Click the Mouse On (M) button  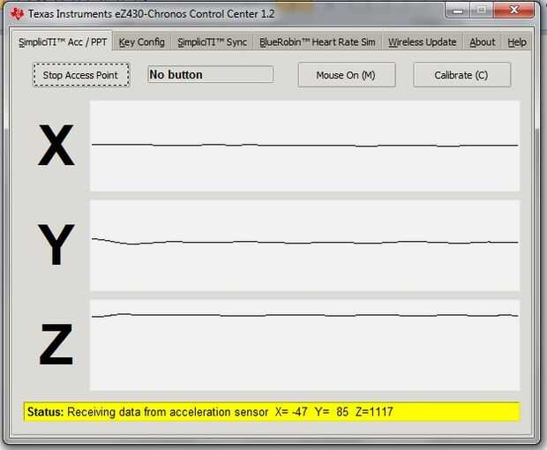(x=347, y=75)
